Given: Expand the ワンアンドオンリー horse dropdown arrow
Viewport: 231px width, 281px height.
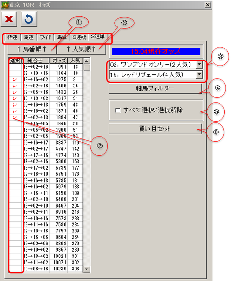Looking at the screenshot, I should pos(199,65).
